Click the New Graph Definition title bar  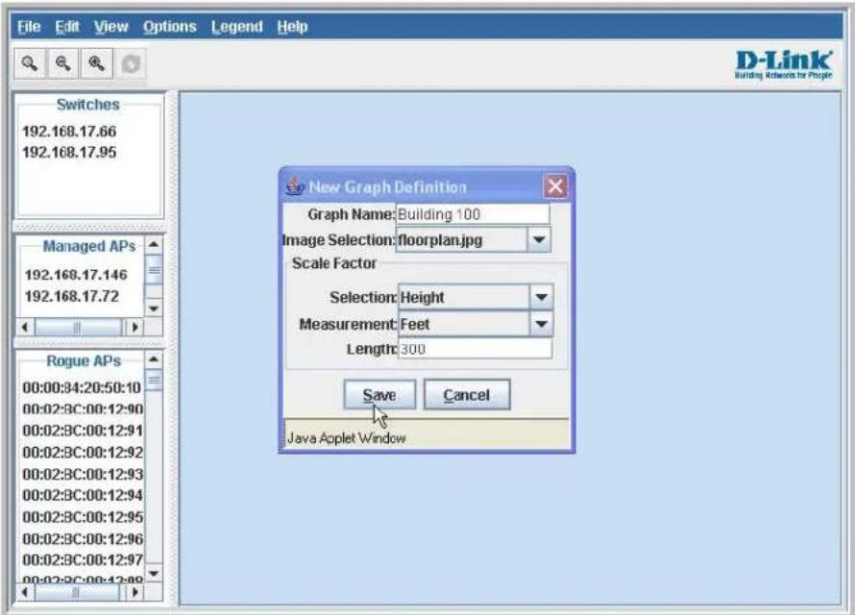point(427,186)
